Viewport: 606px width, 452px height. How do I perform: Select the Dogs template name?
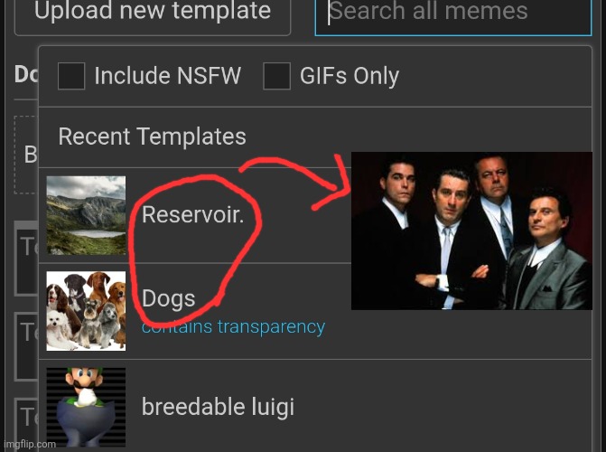[x=169, y=298]
